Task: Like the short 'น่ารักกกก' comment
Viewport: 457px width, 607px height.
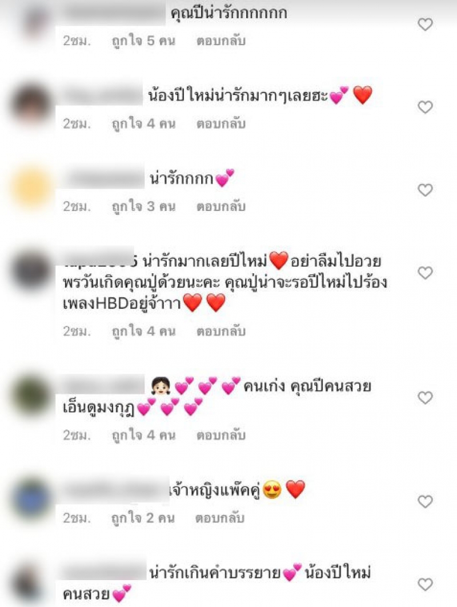Action: click(x=425, y=190)
